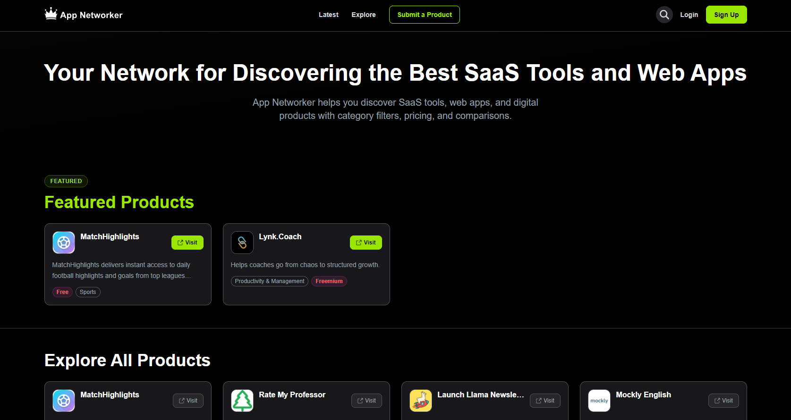
Task: Click the Mockly English logo thumbnail
Action: click(x=599, y=401)
